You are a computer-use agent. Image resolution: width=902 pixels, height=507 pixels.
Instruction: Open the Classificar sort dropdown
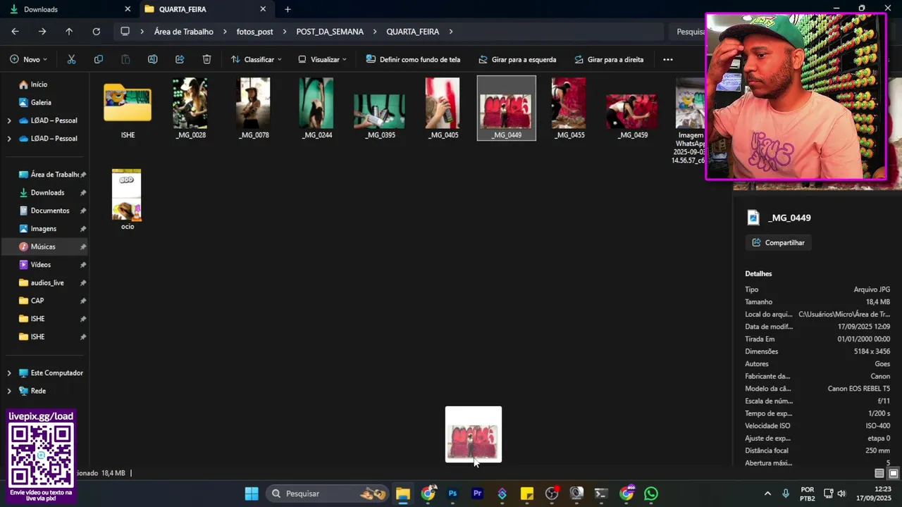pos(257,60)
